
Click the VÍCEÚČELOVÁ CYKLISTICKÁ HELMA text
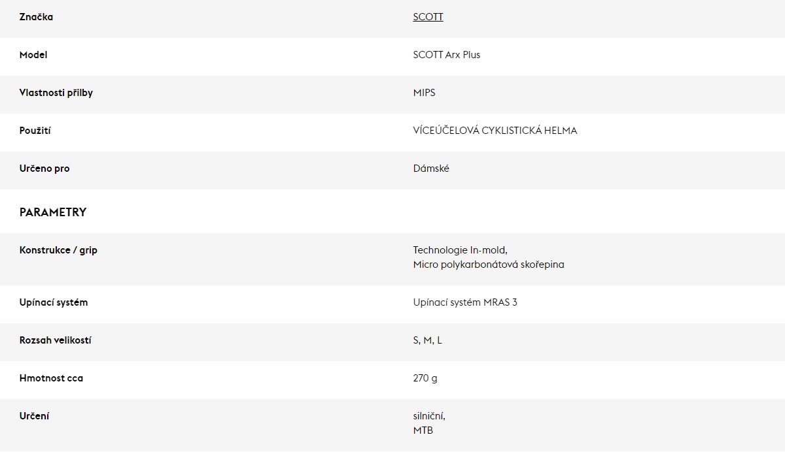coord(495,131)
